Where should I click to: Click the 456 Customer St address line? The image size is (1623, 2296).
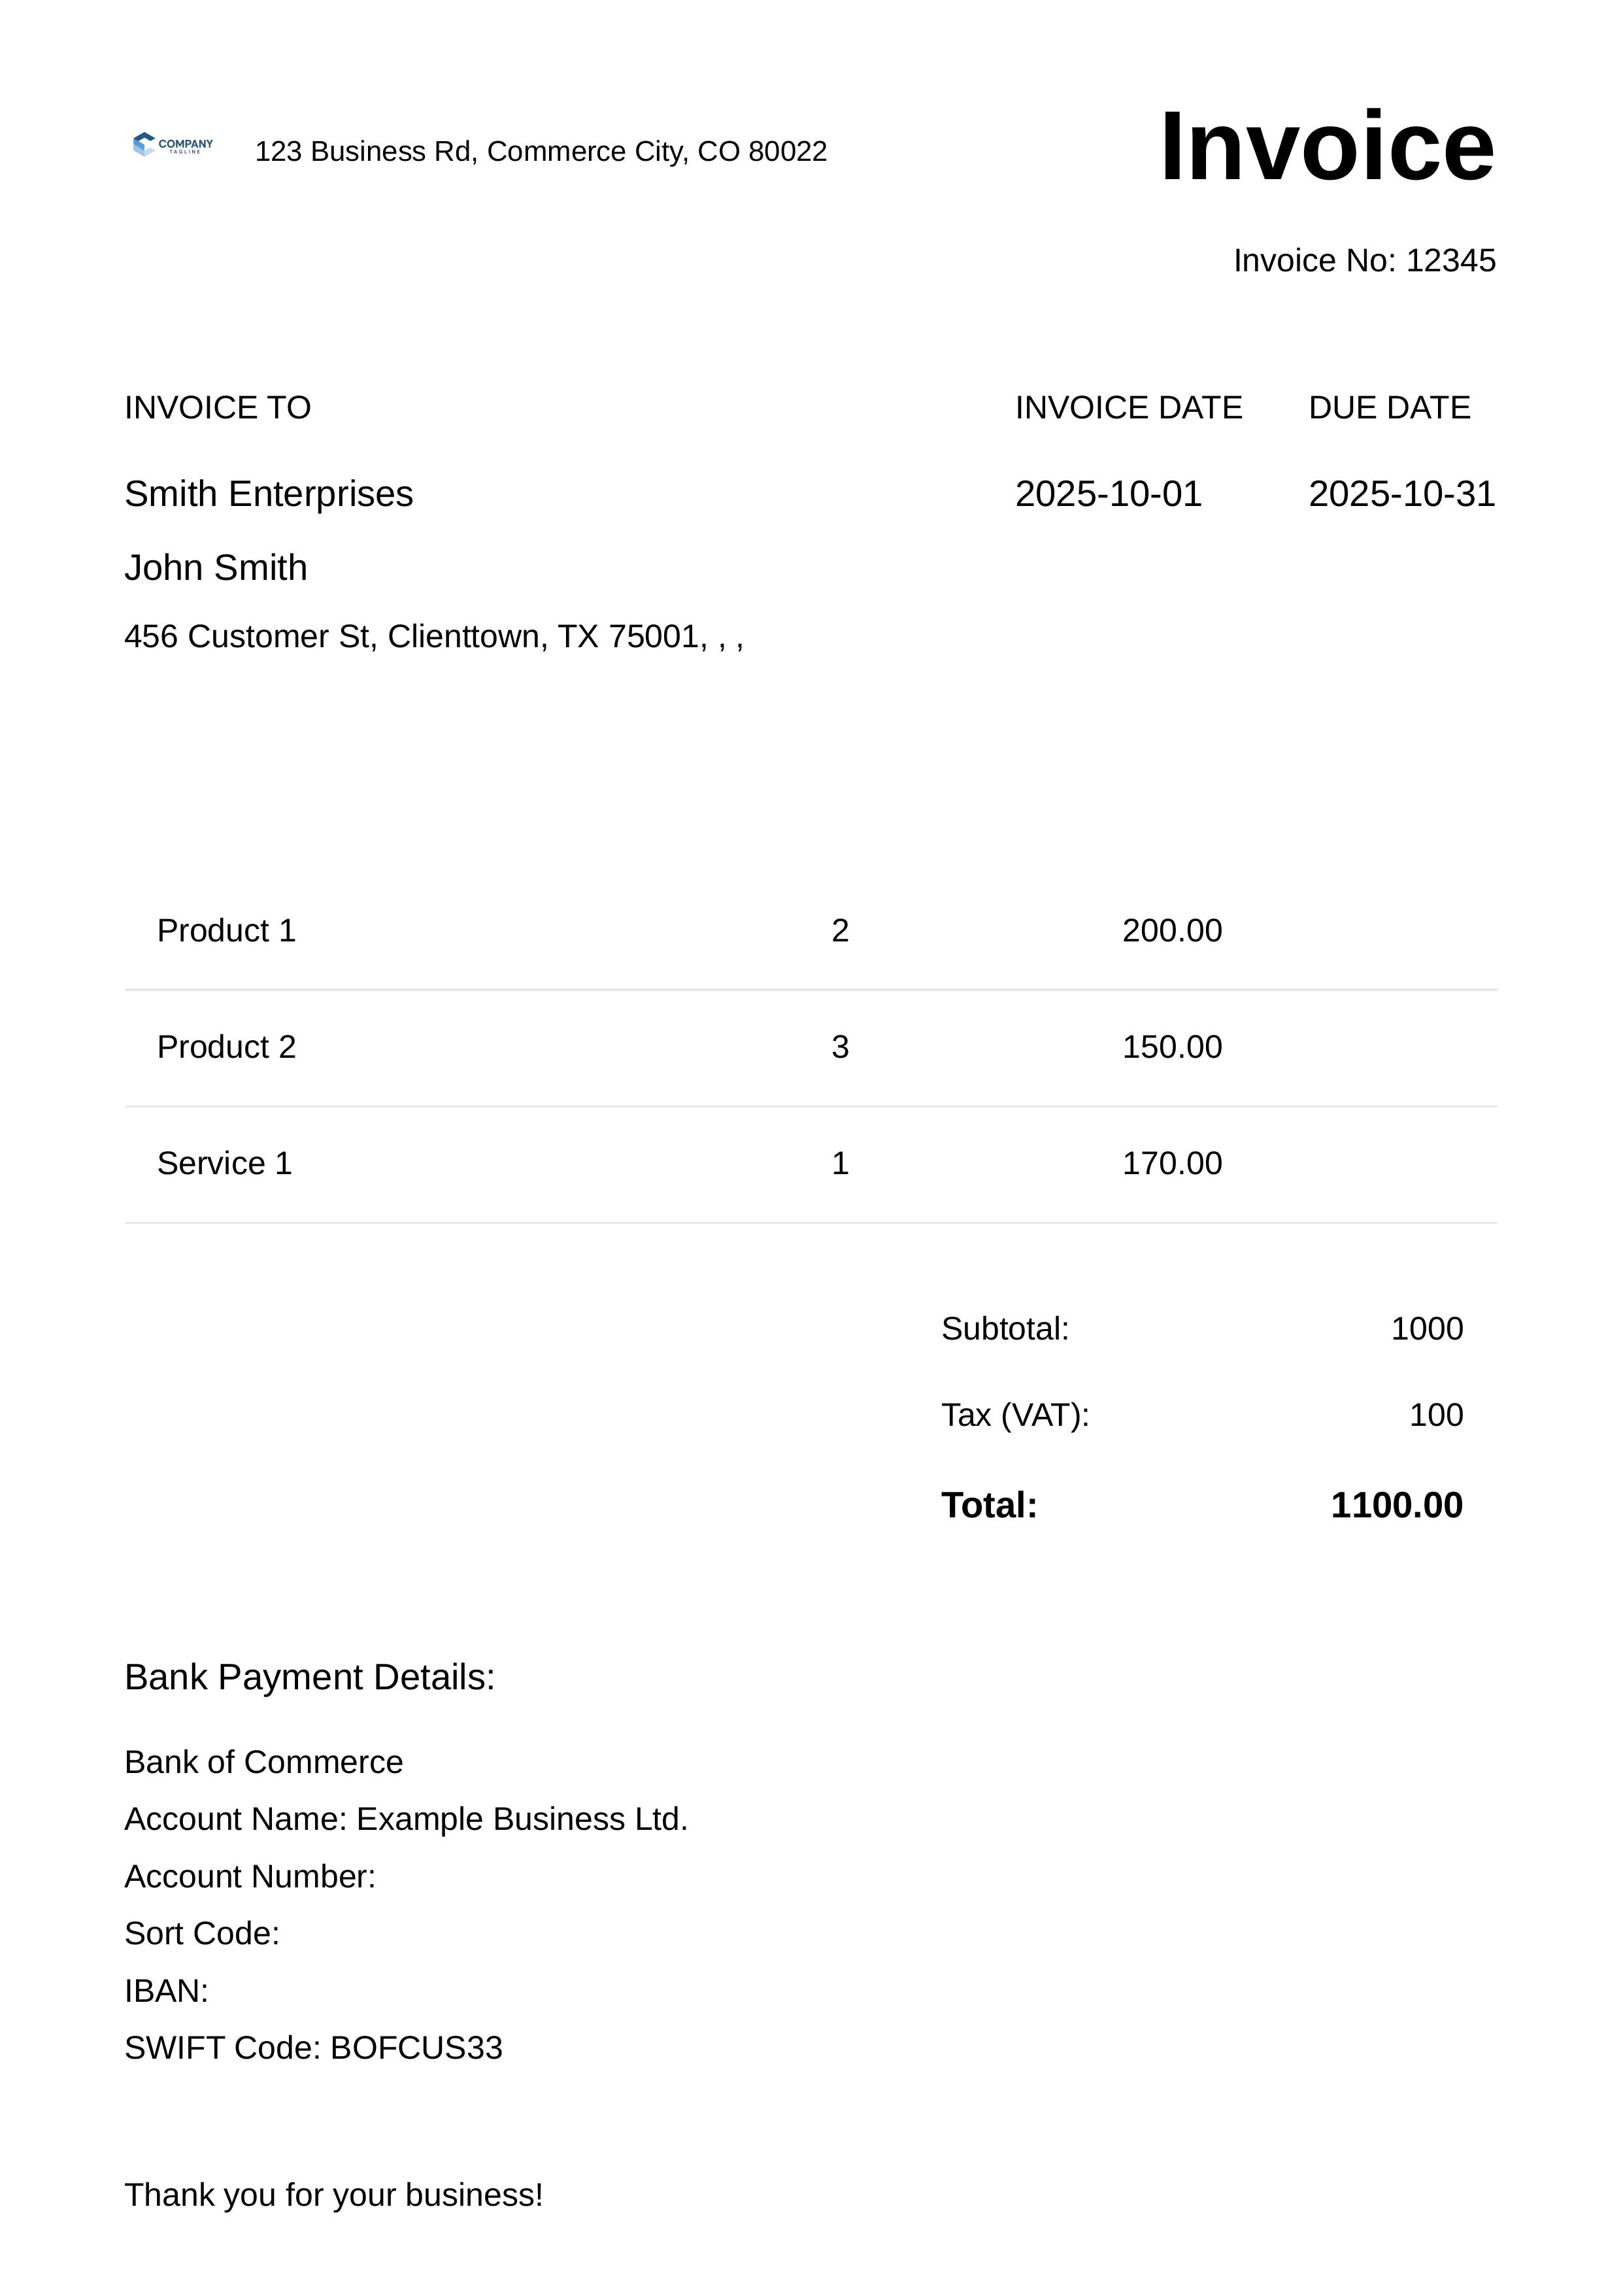tap(433, 636)
